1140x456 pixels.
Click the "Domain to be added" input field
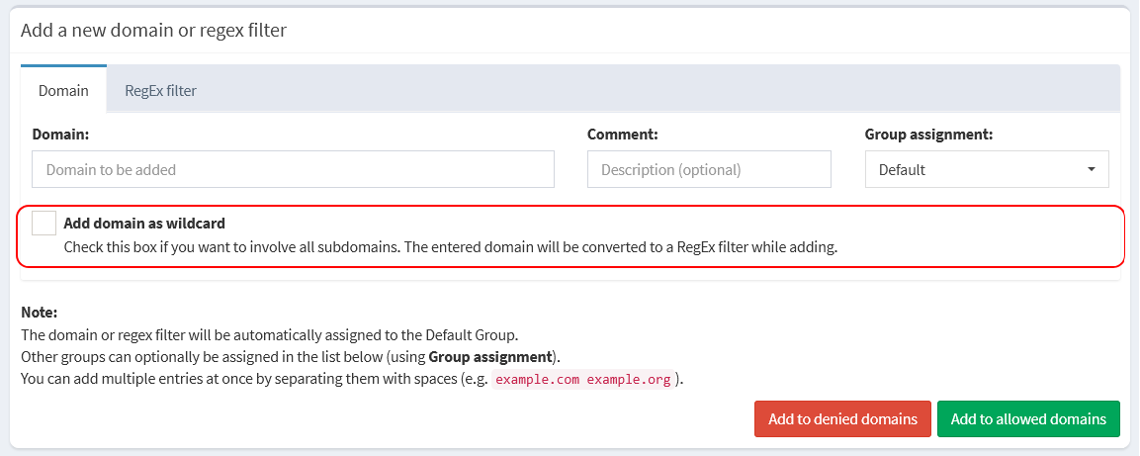(x=293, y=169)
